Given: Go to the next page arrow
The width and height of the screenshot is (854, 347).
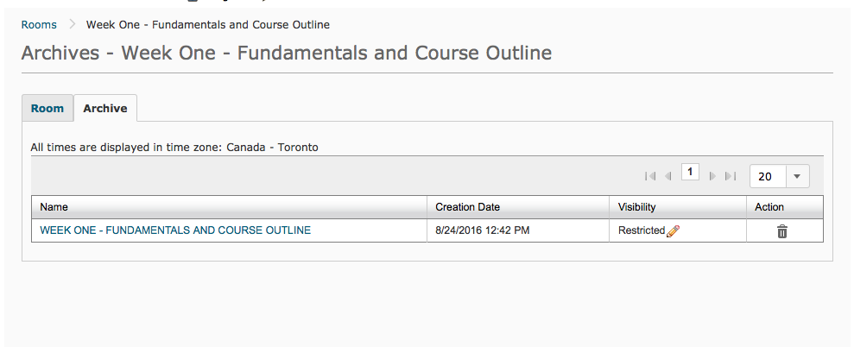Looking at the screenshot, I should (712, 176).
